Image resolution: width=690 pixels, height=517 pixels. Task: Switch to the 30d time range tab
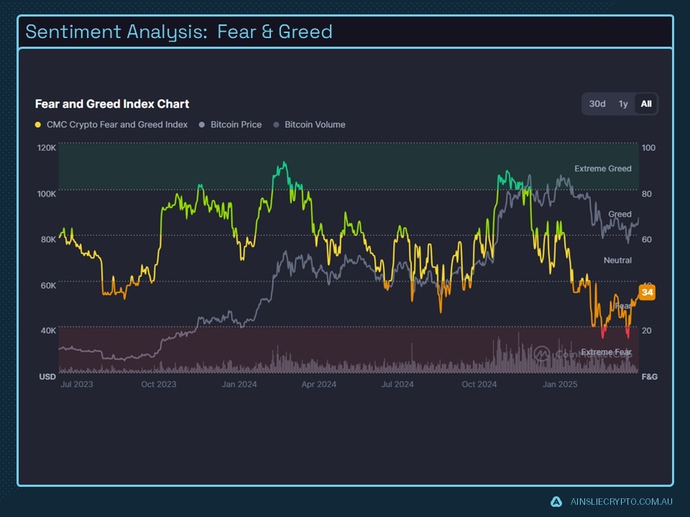(596, 103)
